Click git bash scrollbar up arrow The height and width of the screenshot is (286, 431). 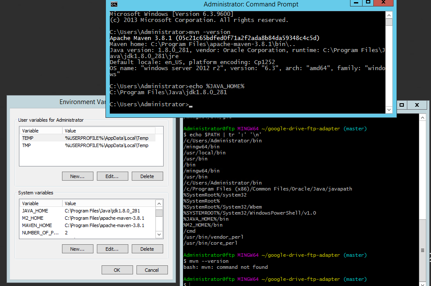422,118
